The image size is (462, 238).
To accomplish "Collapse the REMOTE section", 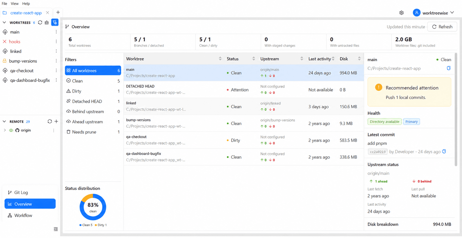I will 4,121.
